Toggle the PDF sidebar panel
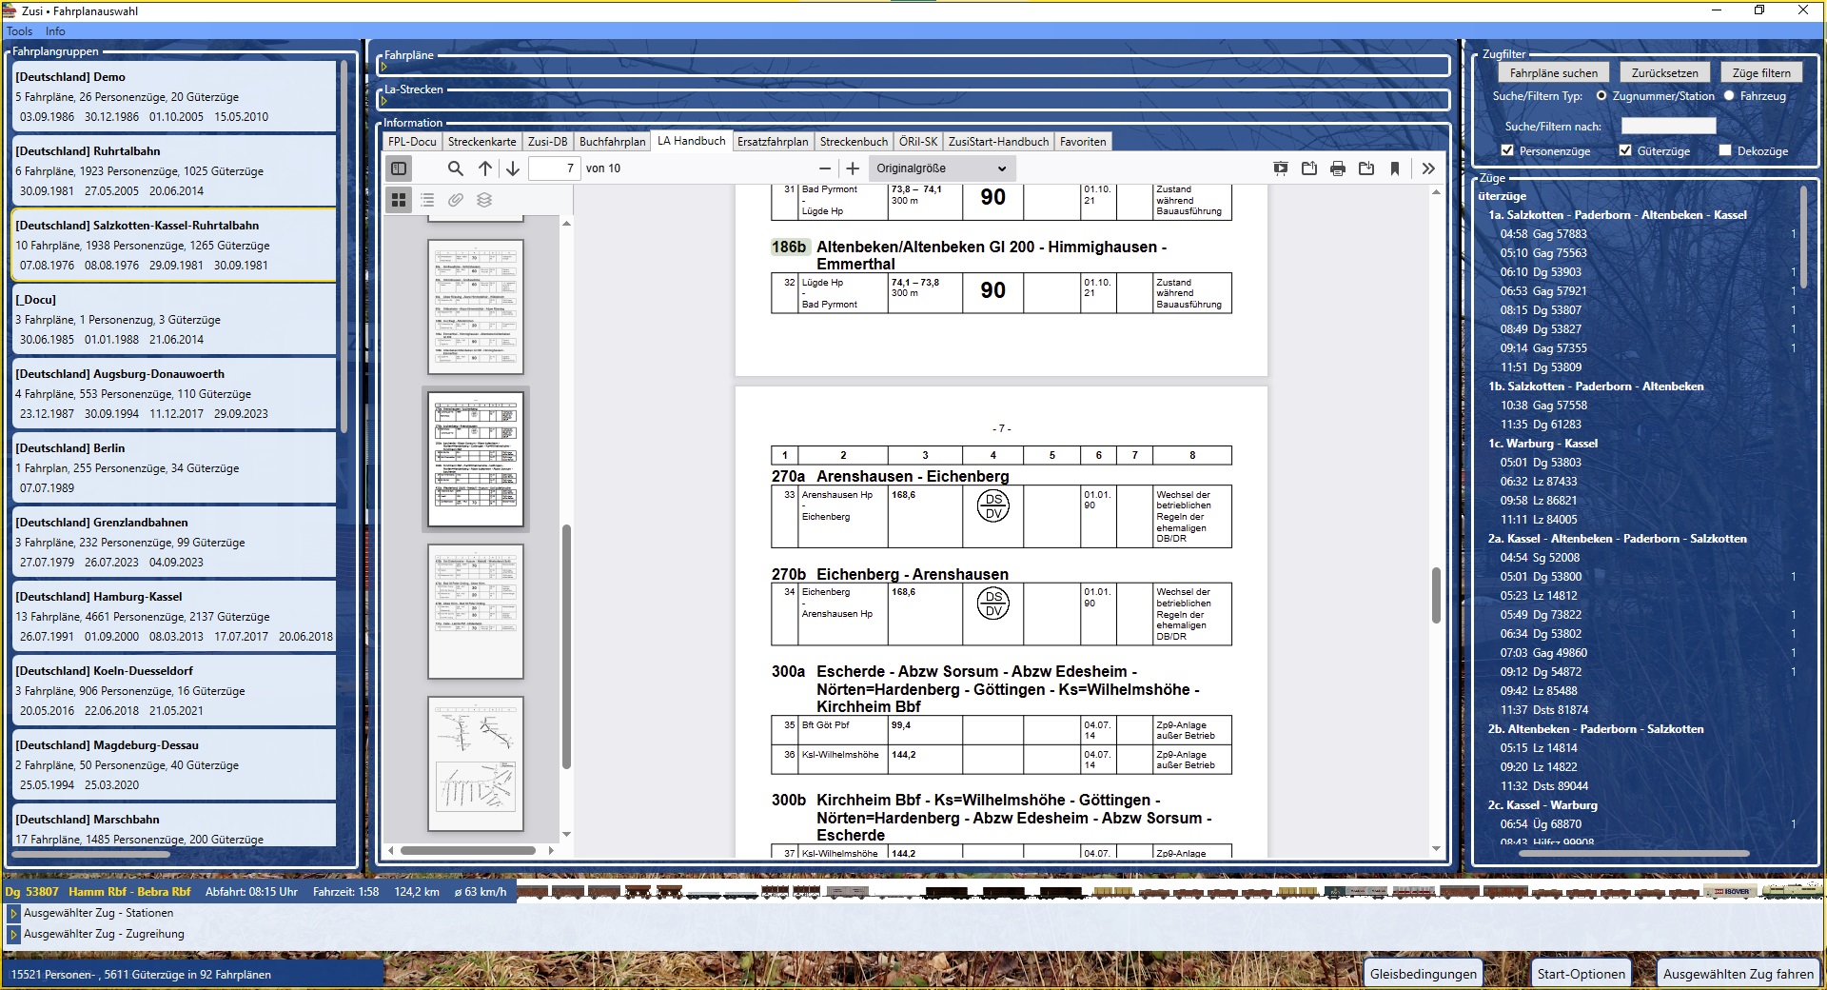This screenshot has height=990, width=1827. 399,168
